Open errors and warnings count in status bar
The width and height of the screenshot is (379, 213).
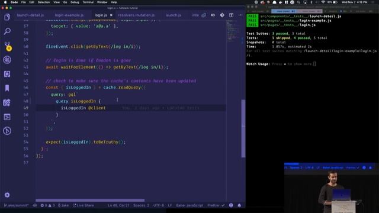[47, 205]
